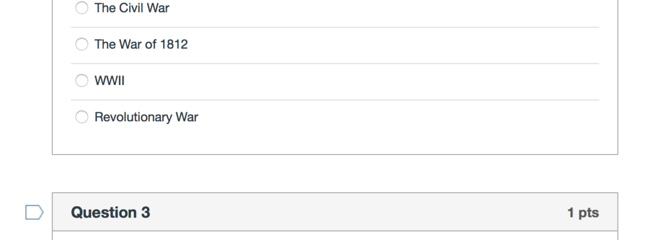Click the "The Civil War" answer text

(x=132, y=8)
